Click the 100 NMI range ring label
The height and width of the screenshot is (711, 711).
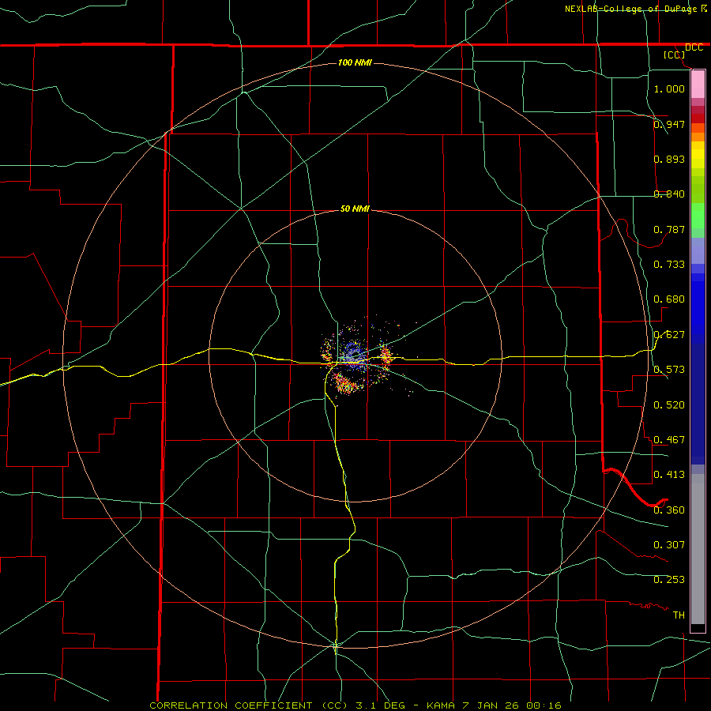pyautogui.click(x=355, y=62)
